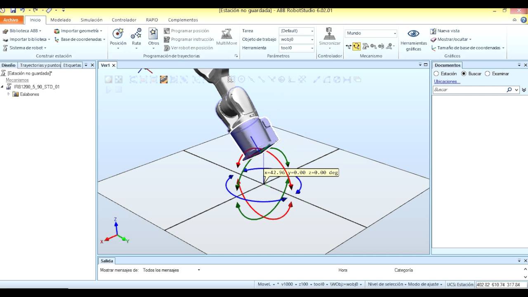Select the freehand Move tool in Mecanismo
The width and height of the screenshot is (528, 297).
click(x=349, y=46)
